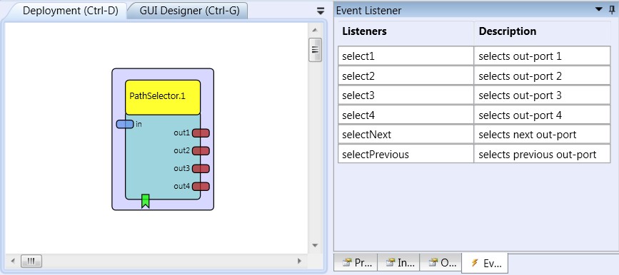
Task: Select the red out4 output port
Action: (201, 187)
